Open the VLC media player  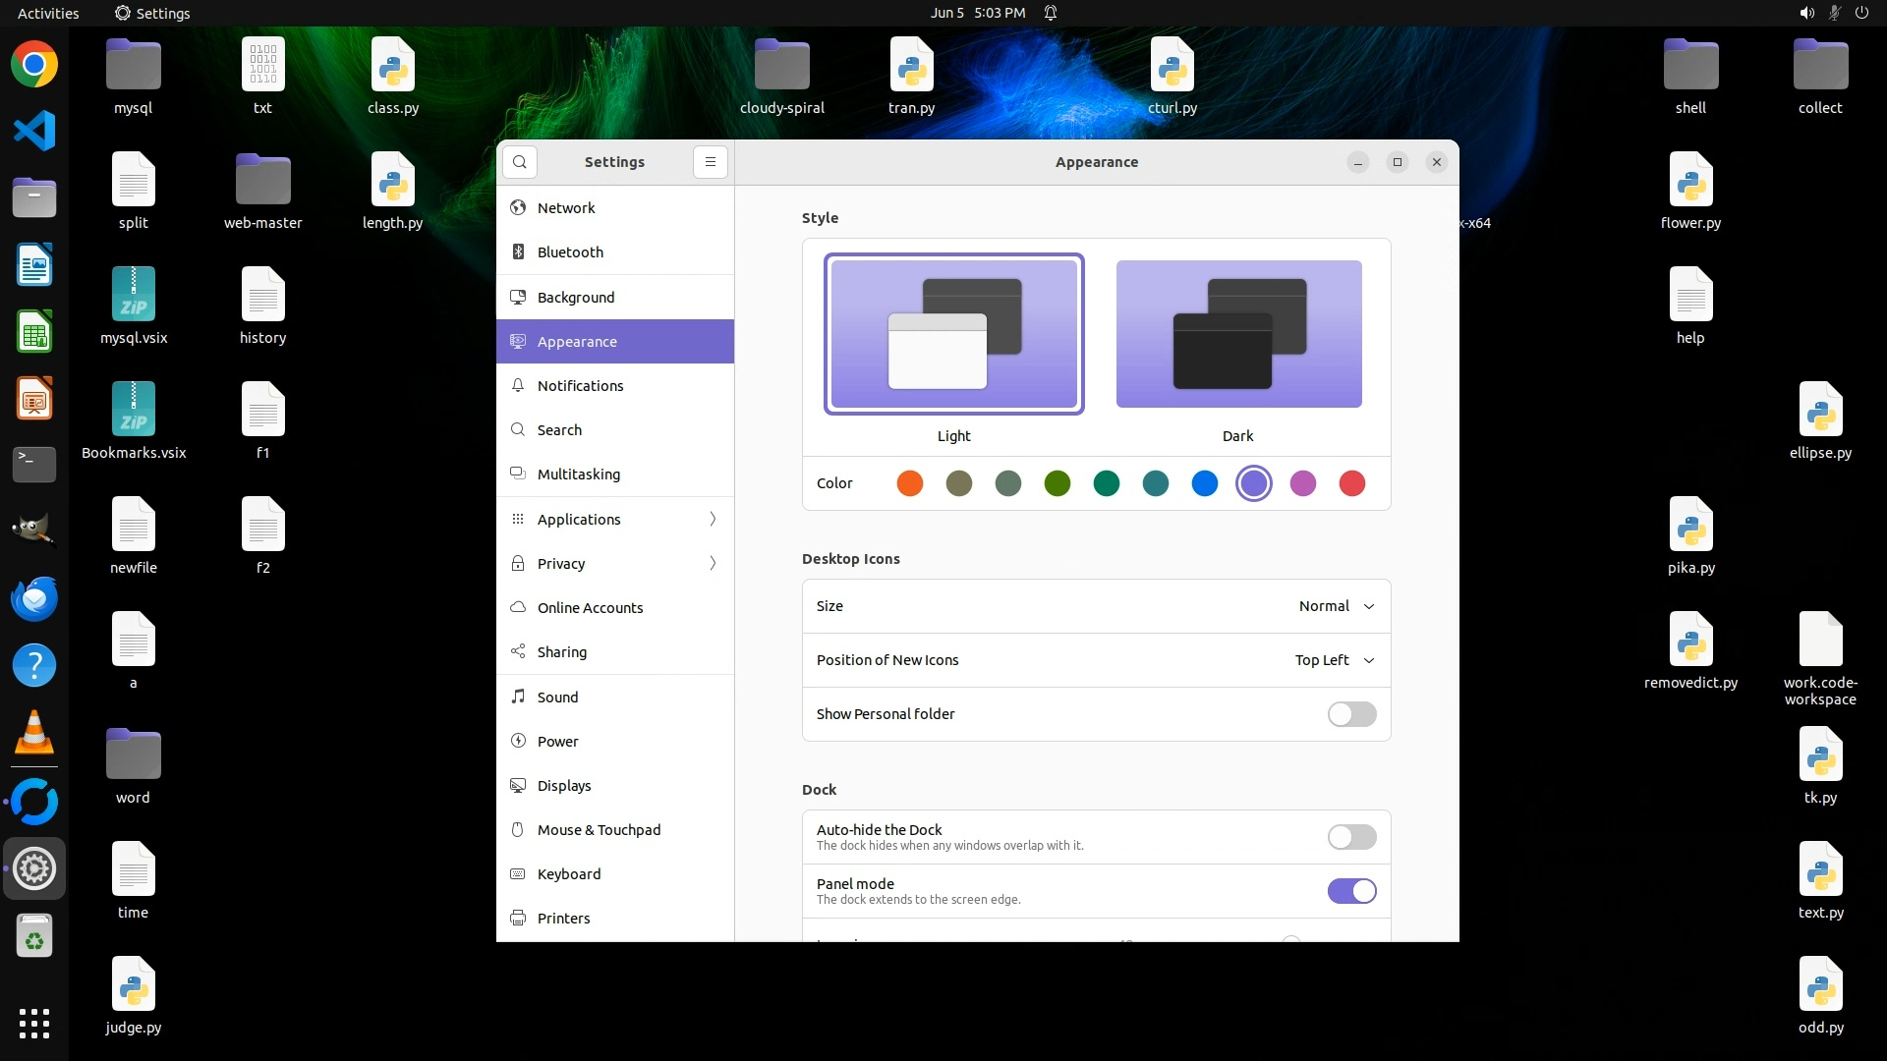click(x=34, y=732)
